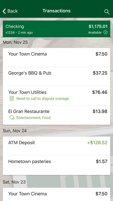The height and width of the screenshot is (201, 113).
Task: View the 'Need to call to dispute overage' note
Action: [43, 99]
